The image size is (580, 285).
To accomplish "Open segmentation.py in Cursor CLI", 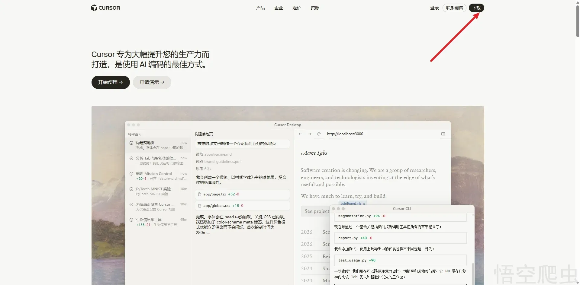I will (354, 216).
